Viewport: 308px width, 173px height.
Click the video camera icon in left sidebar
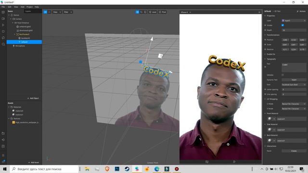click(x=3, y=19)
